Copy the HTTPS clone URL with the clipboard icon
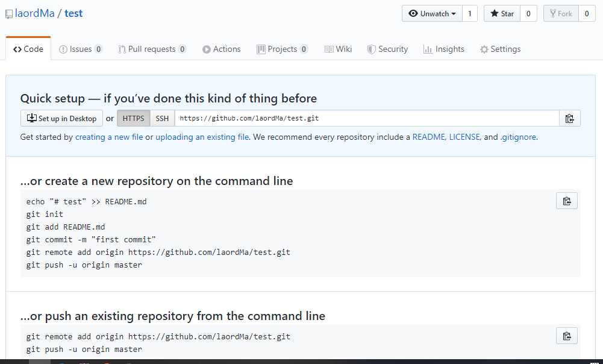Screen dimensions: 603x364 (x=569, y=119)
